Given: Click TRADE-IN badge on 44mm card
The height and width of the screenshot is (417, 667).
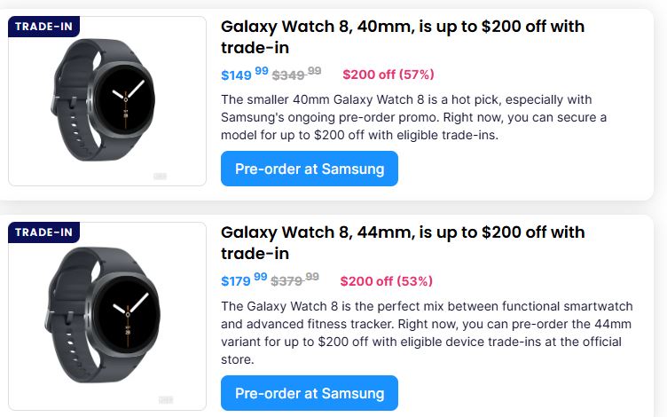Looking at the screenshot, I should coord(43,232).
